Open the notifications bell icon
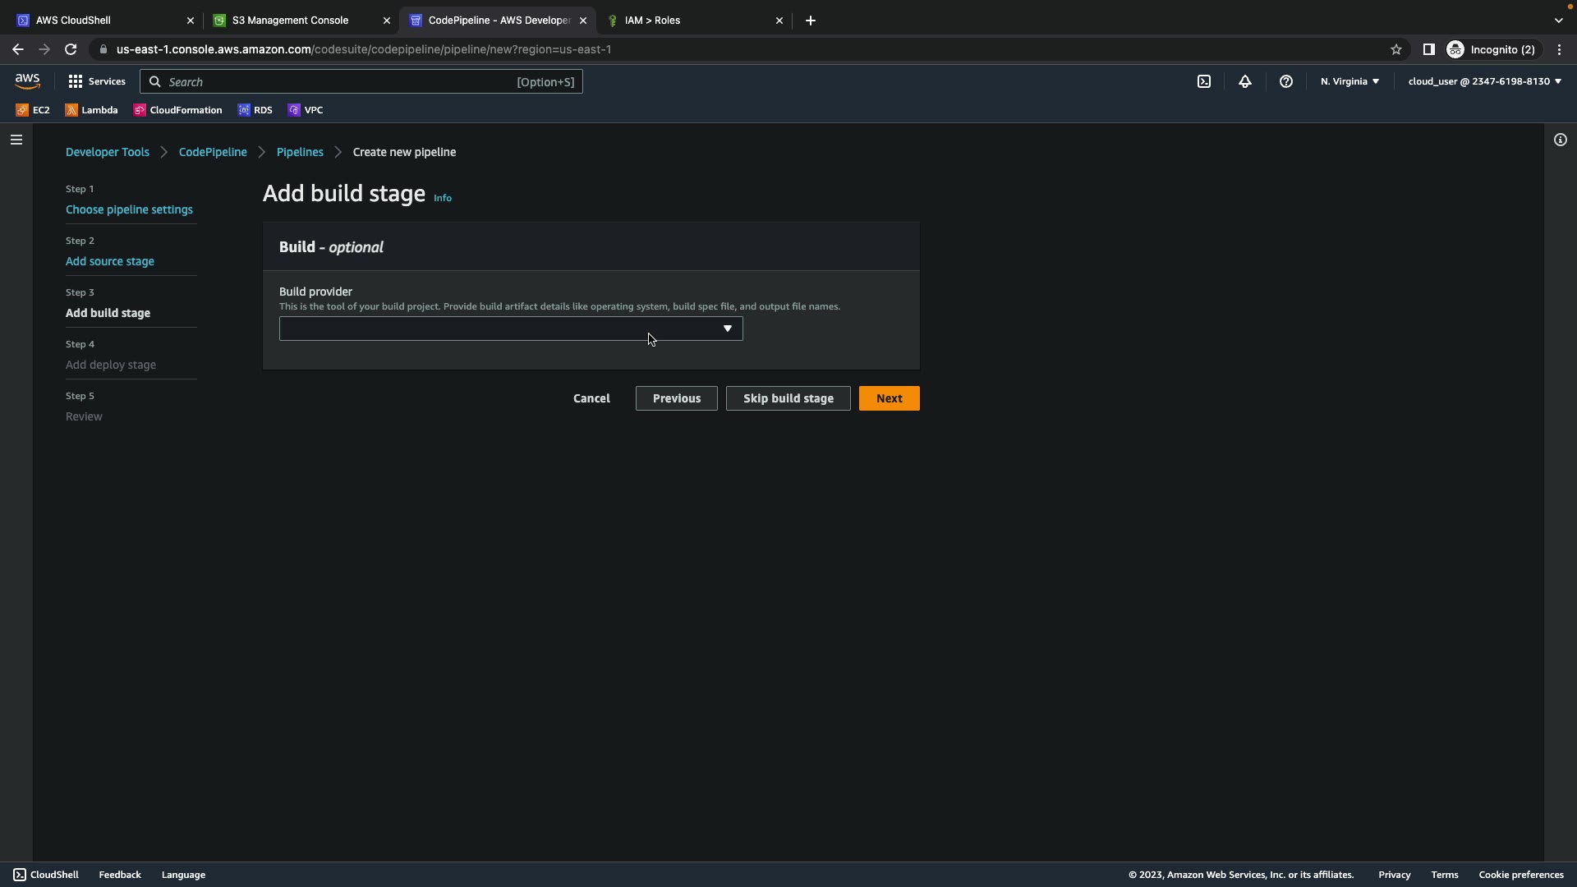Viewport: 1577px width, 887px height. click(1244, 81)
